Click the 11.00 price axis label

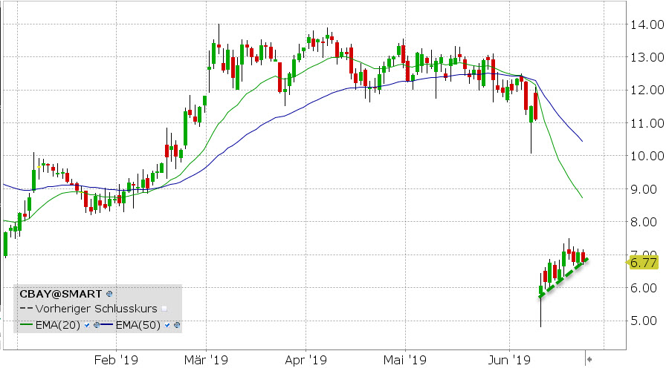click(x=647, y=123)
